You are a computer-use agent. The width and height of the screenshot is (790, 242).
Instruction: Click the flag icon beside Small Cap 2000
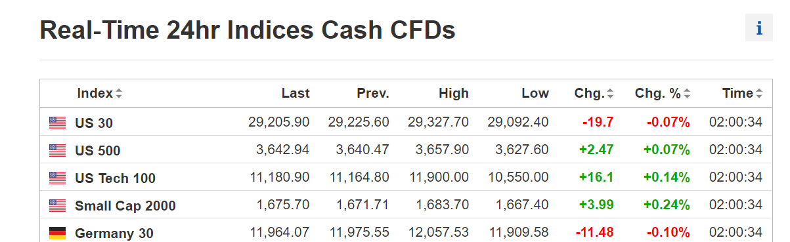[x=57, y=205]
